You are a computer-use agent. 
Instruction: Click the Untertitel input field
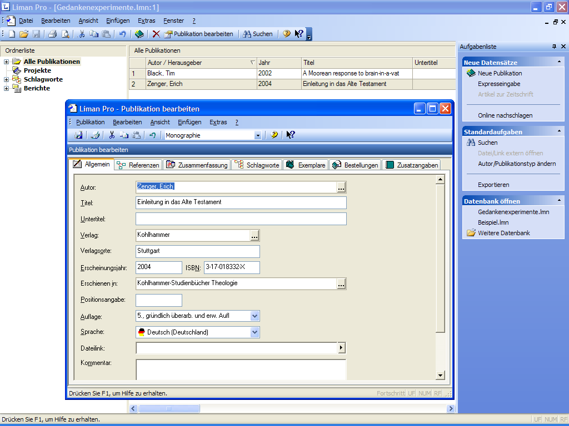[x=241, y=219]
